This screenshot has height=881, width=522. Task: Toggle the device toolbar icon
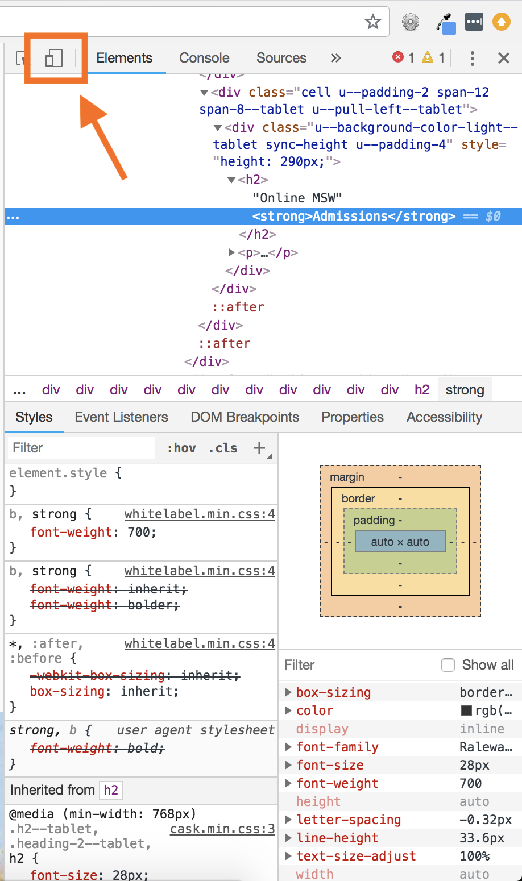[53, 58]
